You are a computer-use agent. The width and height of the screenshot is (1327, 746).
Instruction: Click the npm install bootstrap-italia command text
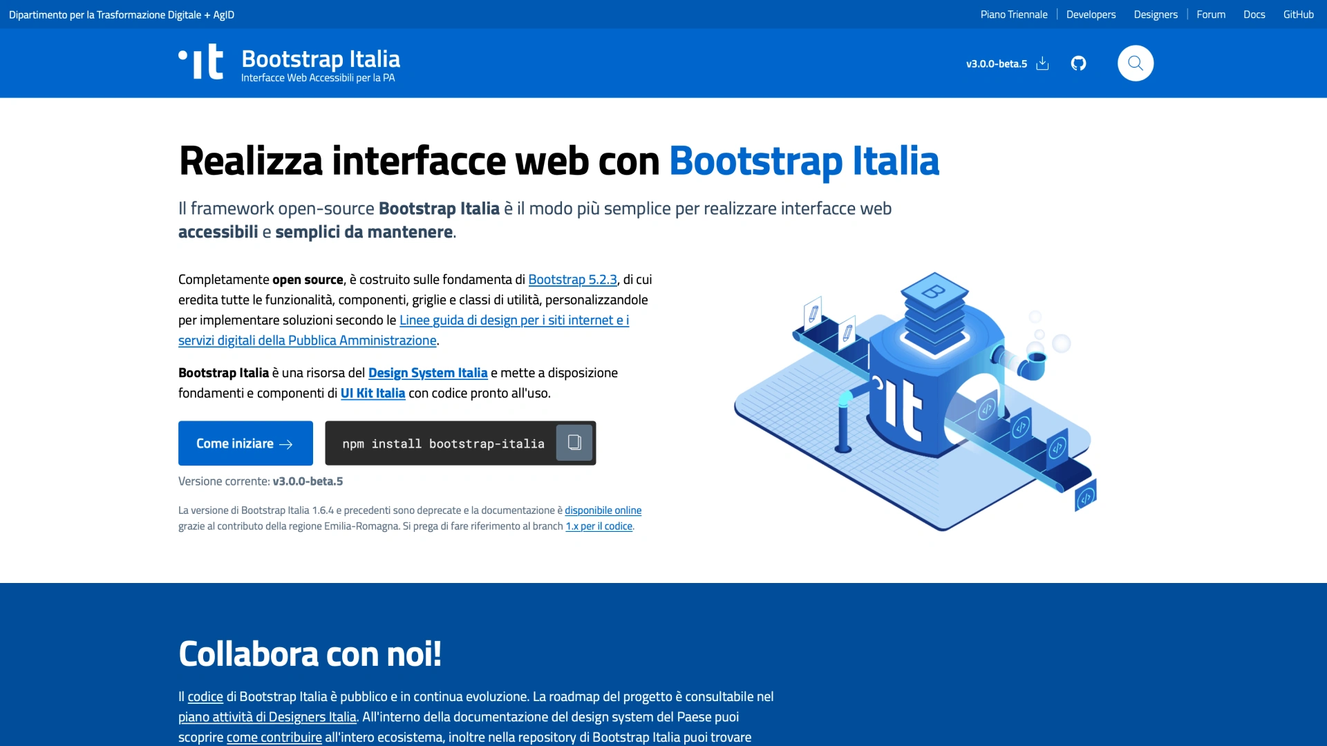[x=443, y=443]
